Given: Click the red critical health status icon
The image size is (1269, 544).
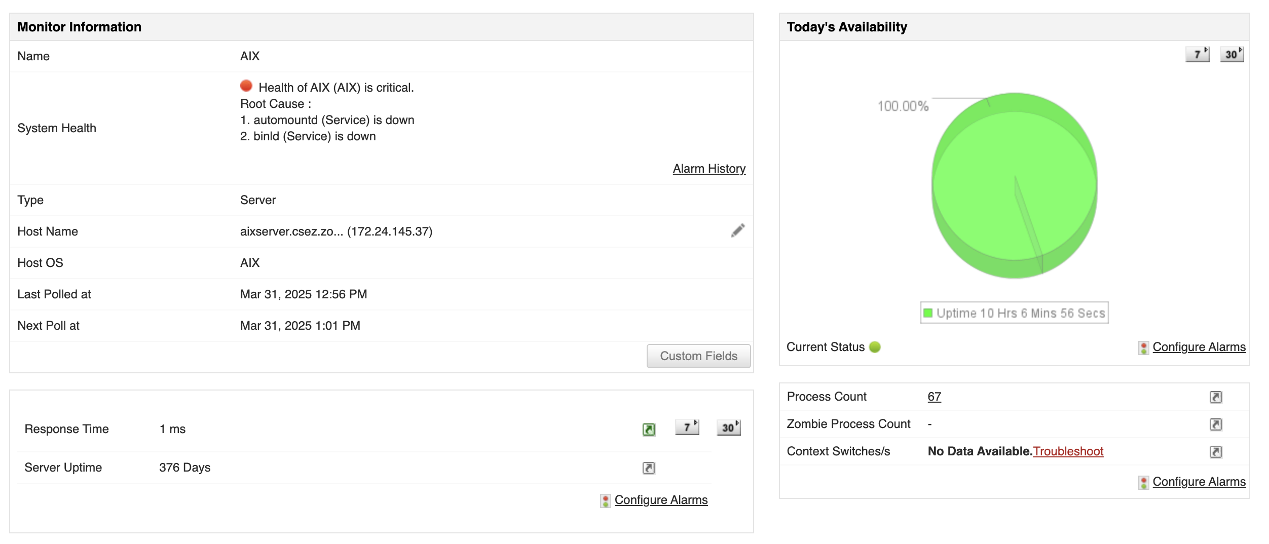Looking at the screenshot, I should pyautogui.click(x=246, y=86).
